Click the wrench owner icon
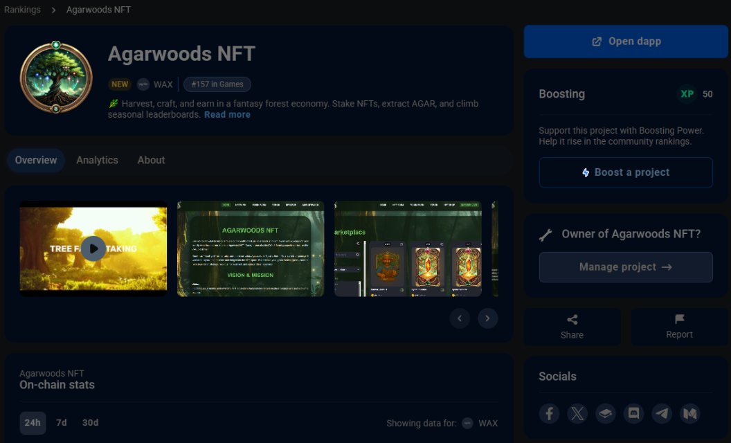731x443 pixels. tap(545, 235)
